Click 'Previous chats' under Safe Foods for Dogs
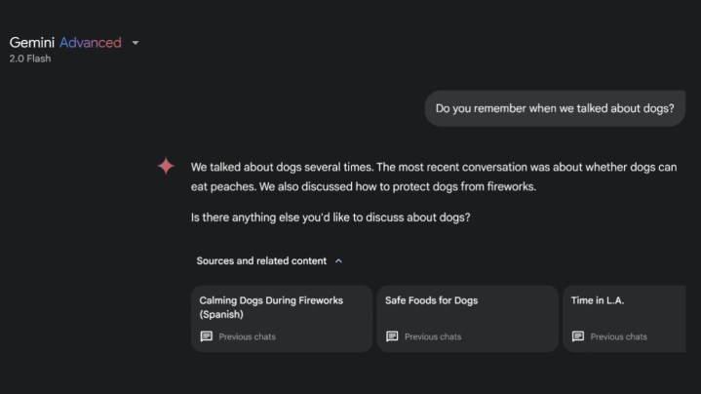This screenshot has height=394, width=701. tap(433, 336)
